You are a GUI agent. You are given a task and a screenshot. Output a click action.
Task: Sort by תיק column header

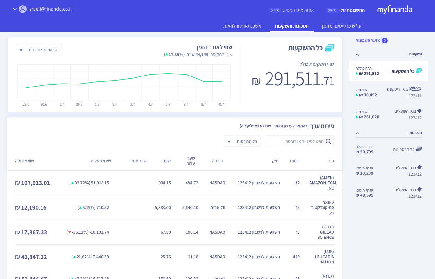coord(275,161)
